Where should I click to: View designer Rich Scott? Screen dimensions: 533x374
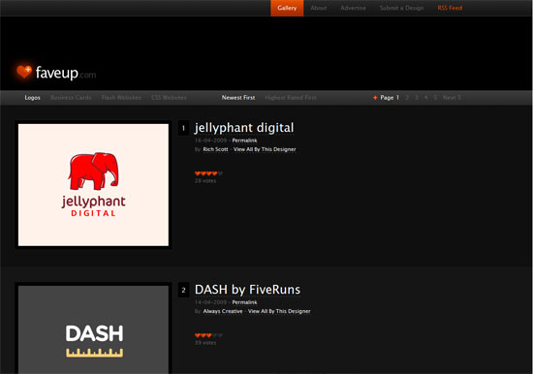tap(215, 149)
